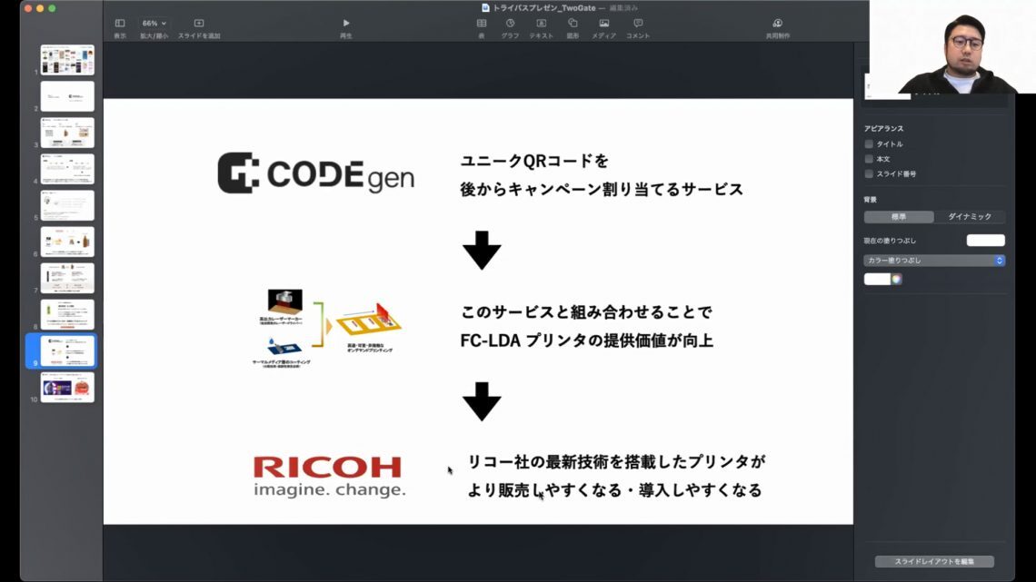1036x582 pixels.
Task: Expand the カラー塗りつぶし fill type dropdown
Action: (x=933, y=261)
